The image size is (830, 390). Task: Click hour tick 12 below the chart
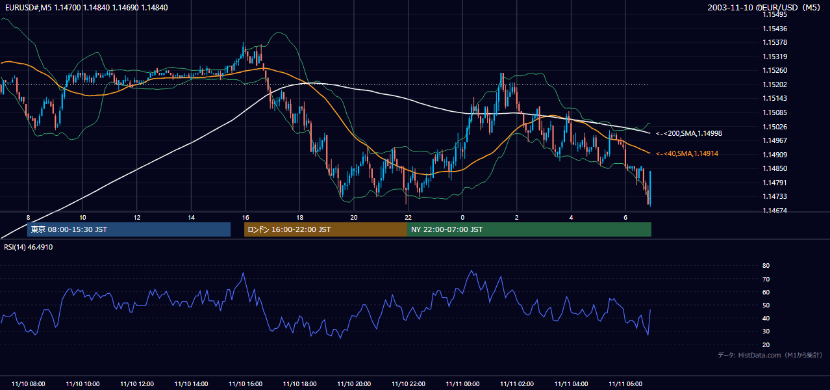pos(137,217)
